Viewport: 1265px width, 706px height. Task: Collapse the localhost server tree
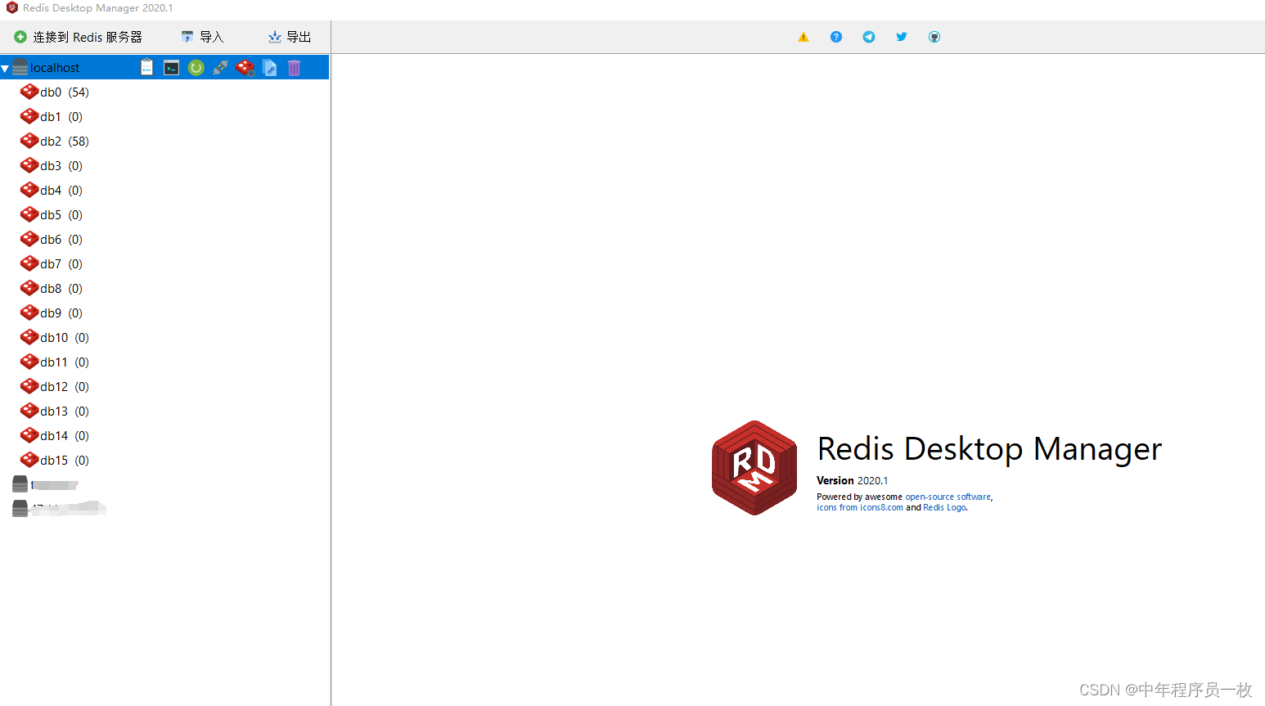[x=5, y=68]
